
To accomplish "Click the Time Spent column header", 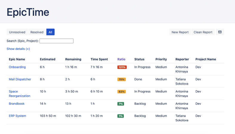I will (99, 59).
